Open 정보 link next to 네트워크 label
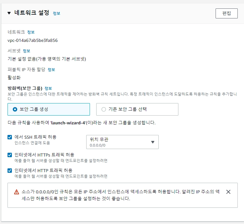The height and width of the screenshot is (224, 244). pyautogui.click(x=31, y=32)
